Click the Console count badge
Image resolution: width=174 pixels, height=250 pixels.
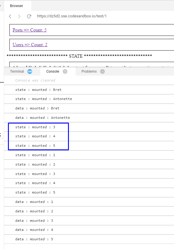tap(65, 71)
